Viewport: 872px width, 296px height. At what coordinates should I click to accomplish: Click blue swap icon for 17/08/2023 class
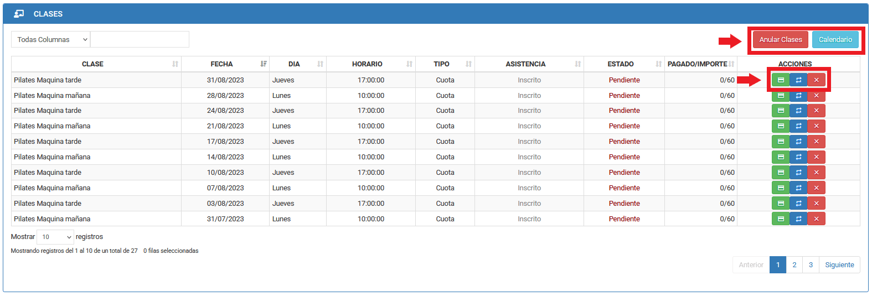click(798, 142)
